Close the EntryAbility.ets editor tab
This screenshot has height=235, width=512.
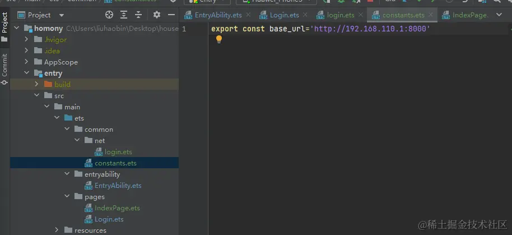pos(248,15)
